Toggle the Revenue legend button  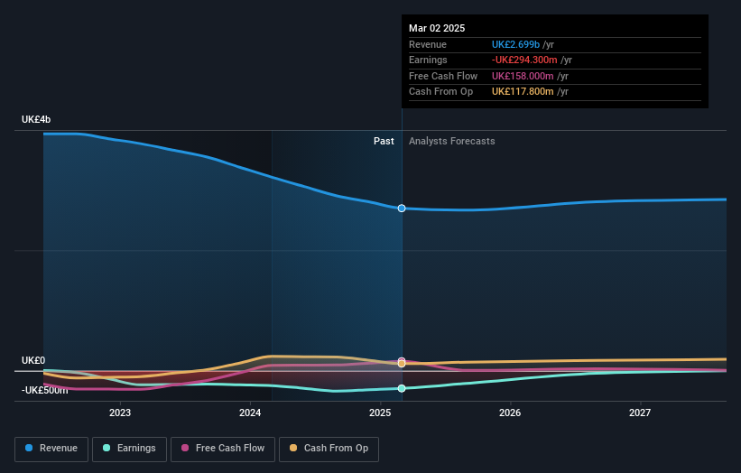pyautogui.click(x=51, y=449)
